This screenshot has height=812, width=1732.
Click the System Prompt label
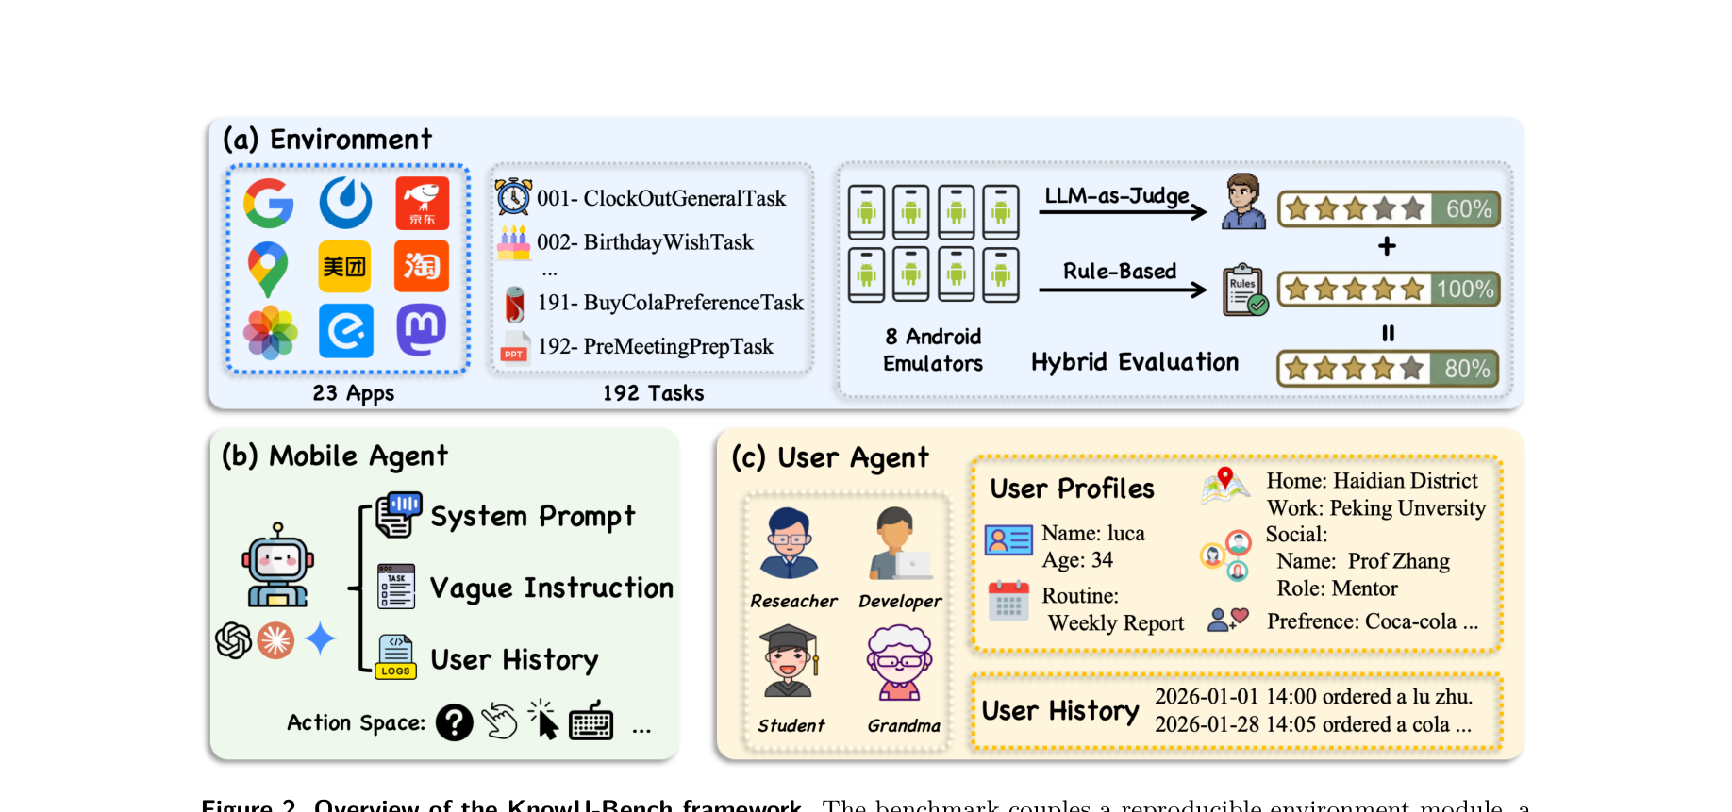533,517
